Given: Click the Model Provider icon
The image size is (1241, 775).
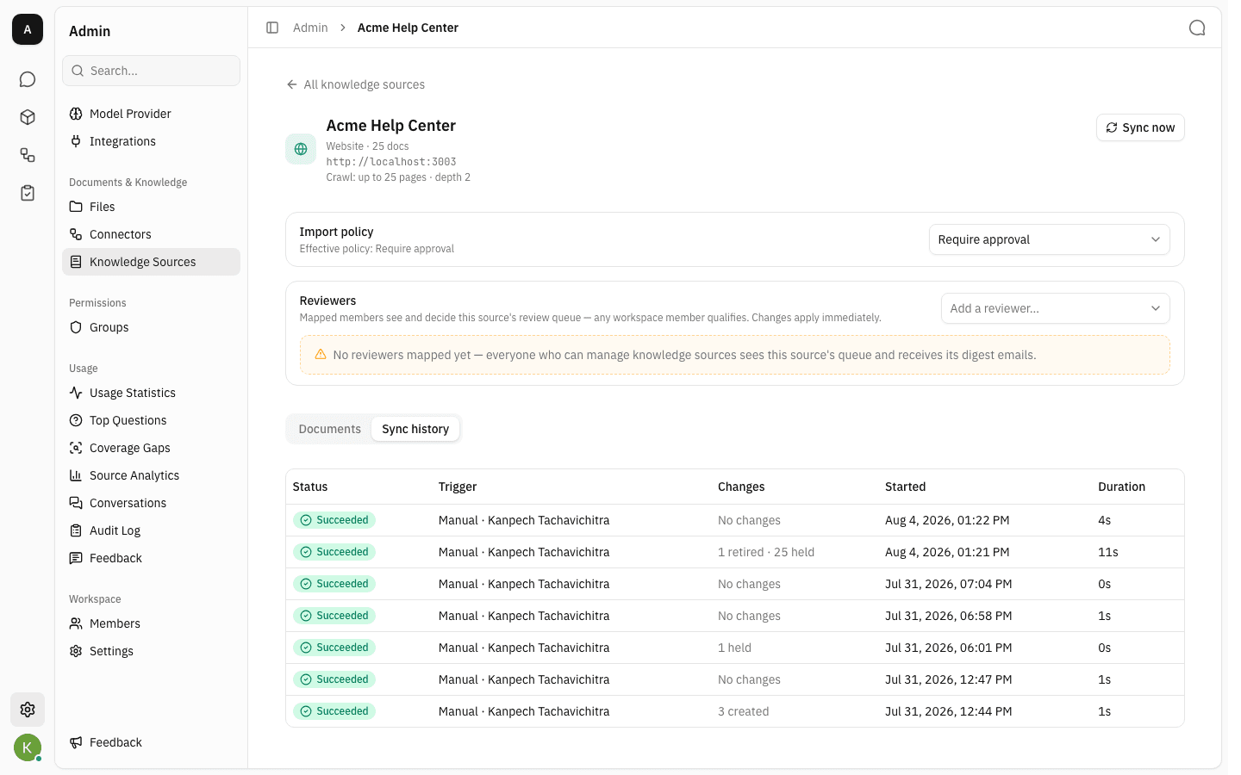Looking at the screenshot, I should 76,114.
